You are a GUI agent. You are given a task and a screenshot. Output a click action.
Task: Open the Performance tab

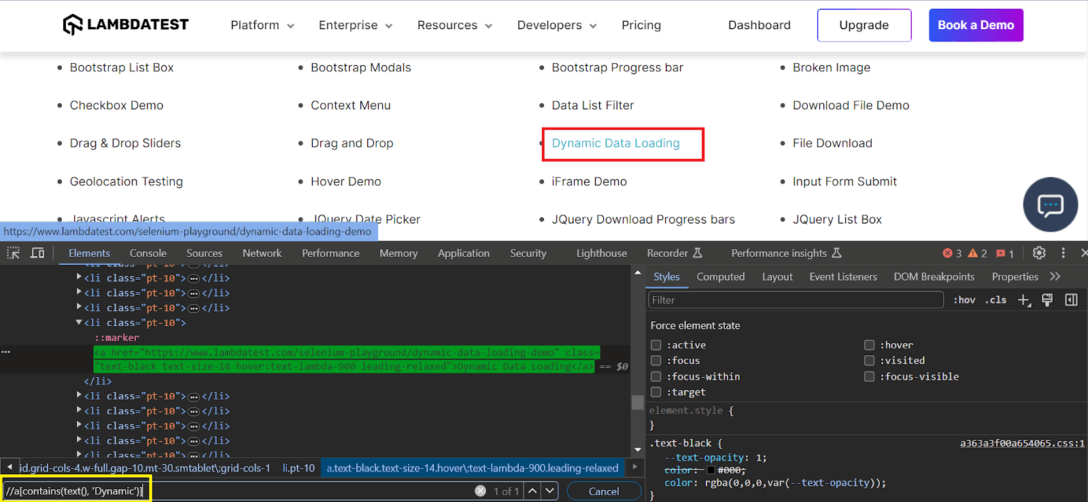coord(330,253)
